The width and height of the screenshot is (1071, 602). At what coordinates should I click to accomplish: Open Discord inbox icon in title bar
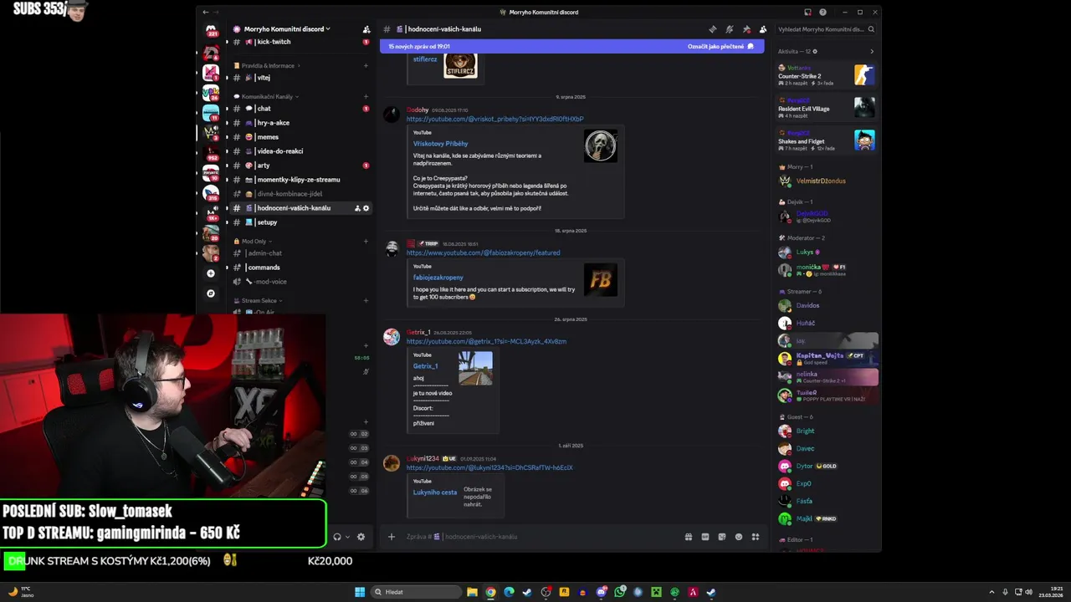coord(807,13)
